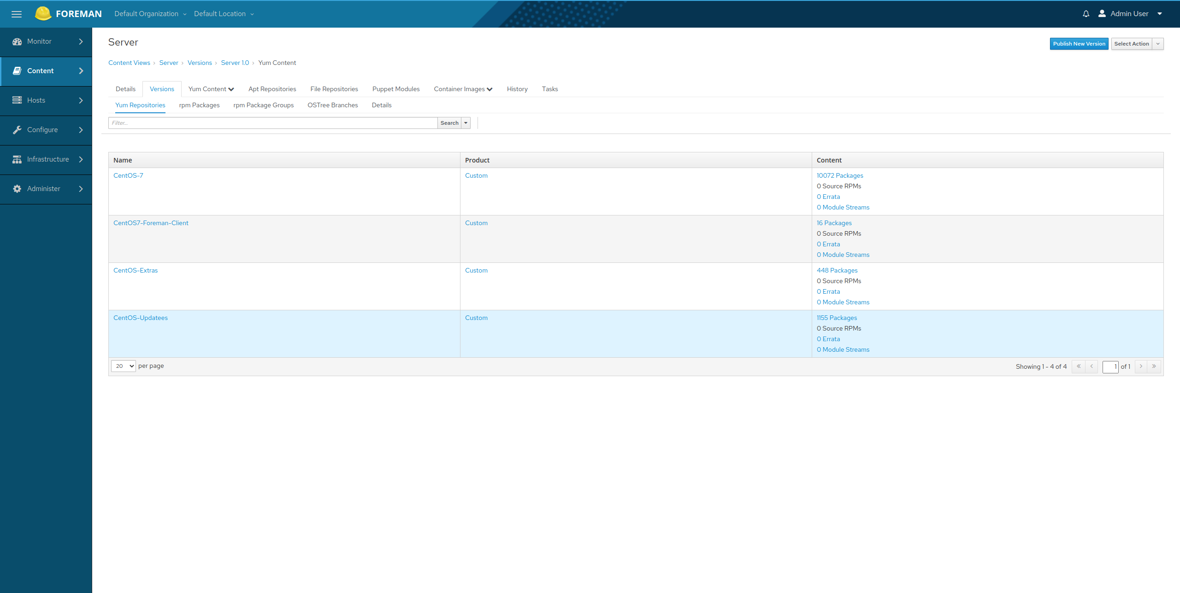Open Container Images tab dropdown
Viewport: 1180px width, 593px height.
coord(463,89)
